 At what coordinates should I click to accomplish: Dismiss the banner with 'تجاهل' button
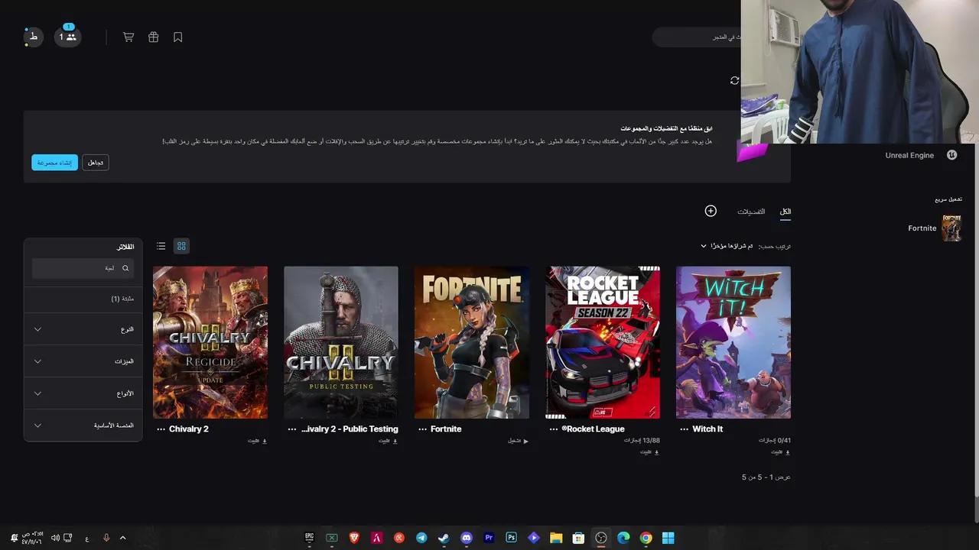(x=96, y=163)
